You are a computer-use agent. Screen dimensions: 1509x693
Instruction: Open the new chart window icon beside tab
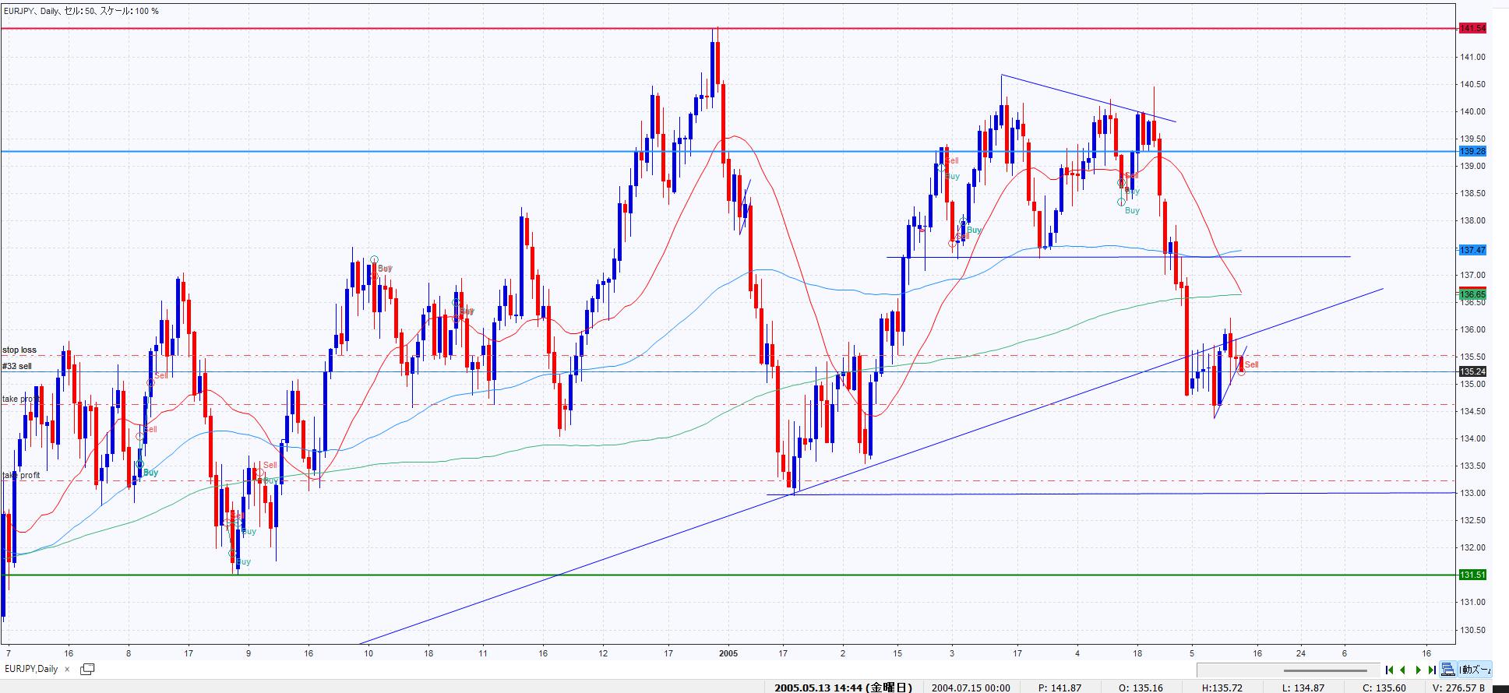click(x=87, y=669)
